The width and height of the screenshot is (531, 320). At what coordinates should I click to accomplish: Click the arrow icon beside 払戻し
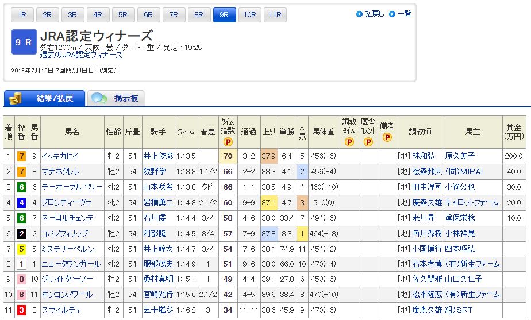click(359, 14)
